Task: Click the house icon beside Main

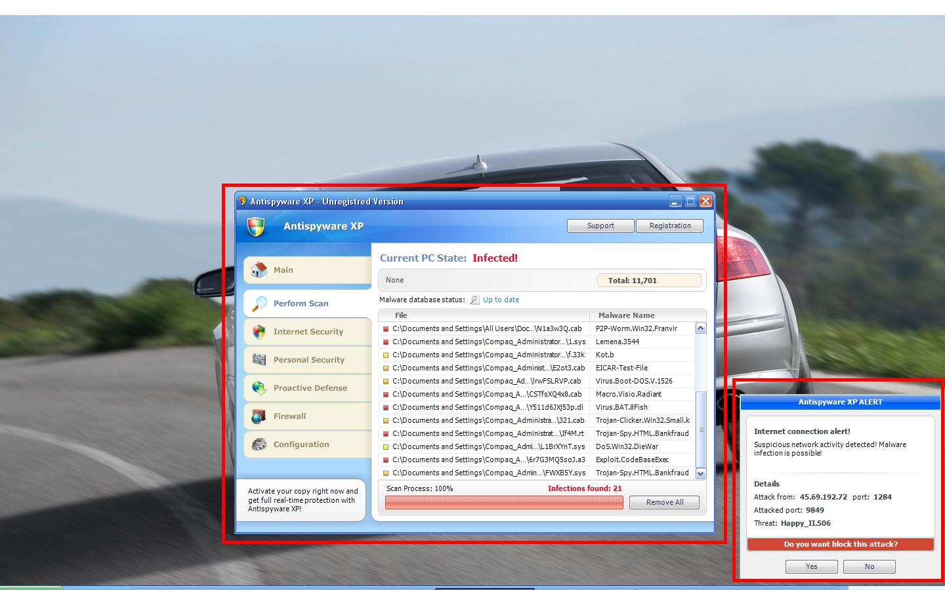Action: coord(259,269)
